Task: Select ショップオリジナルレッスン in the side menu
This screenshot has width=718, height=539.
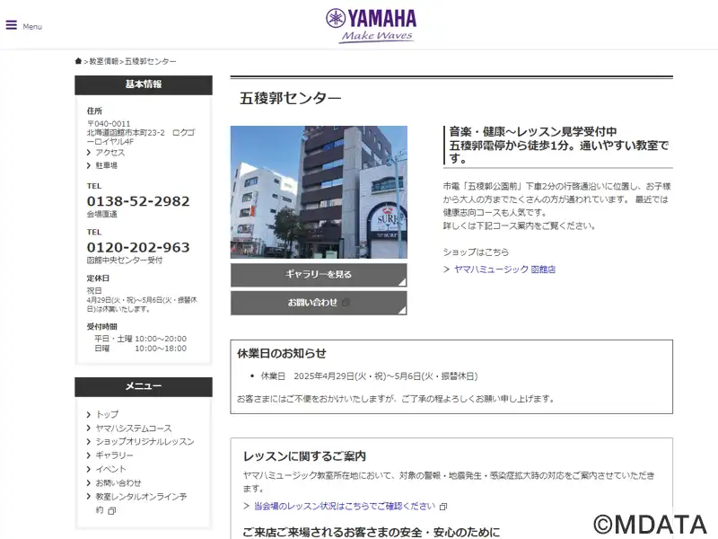Action: coord(144,442)
